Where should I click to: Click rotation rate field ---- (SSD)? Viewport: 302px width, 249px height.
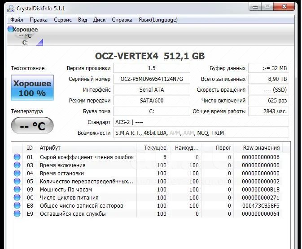point(269,90)
